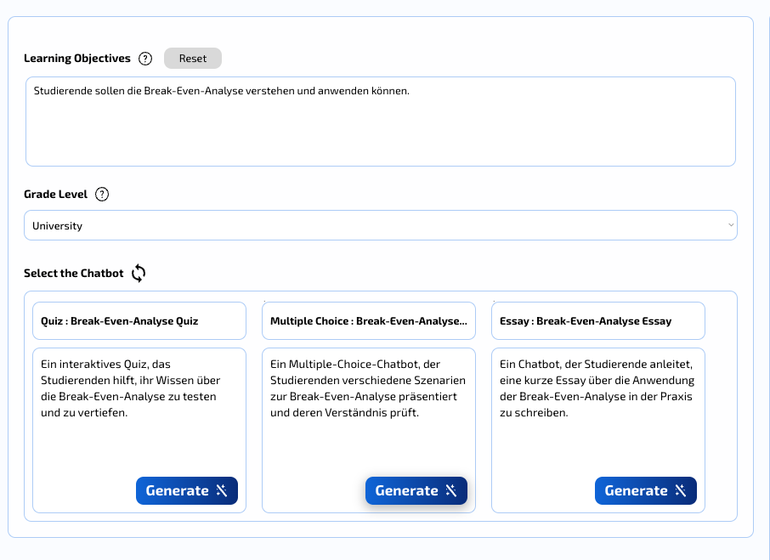770x560 pixels.
Task: Select the Multiple Choice chatbot title field
Action: tap(368, 321)
